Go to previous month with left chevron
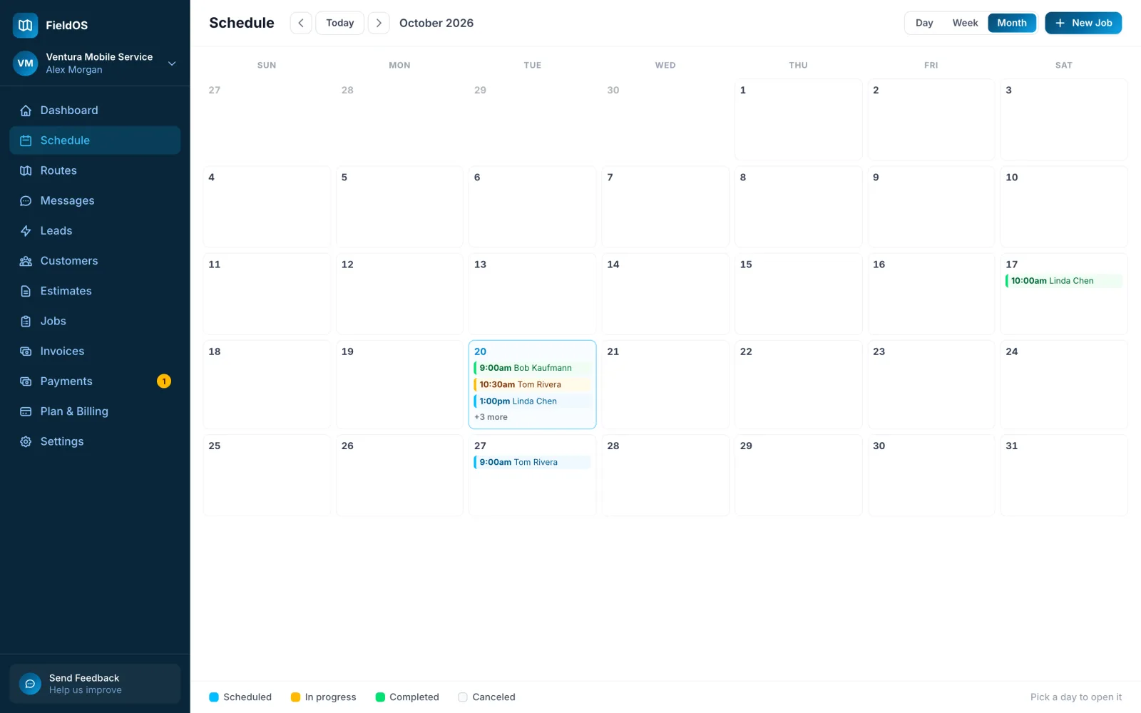 coord(301,23)
